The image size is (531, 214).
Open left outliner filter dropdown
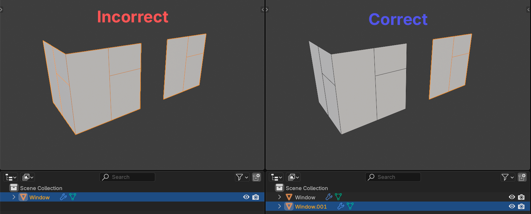click(242, 177)
